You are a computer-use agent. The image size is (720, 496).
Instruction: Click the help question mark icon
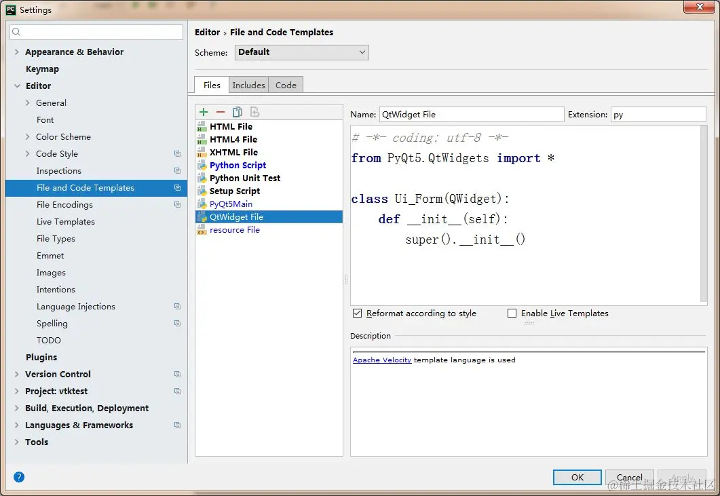[x=19, y=477]
